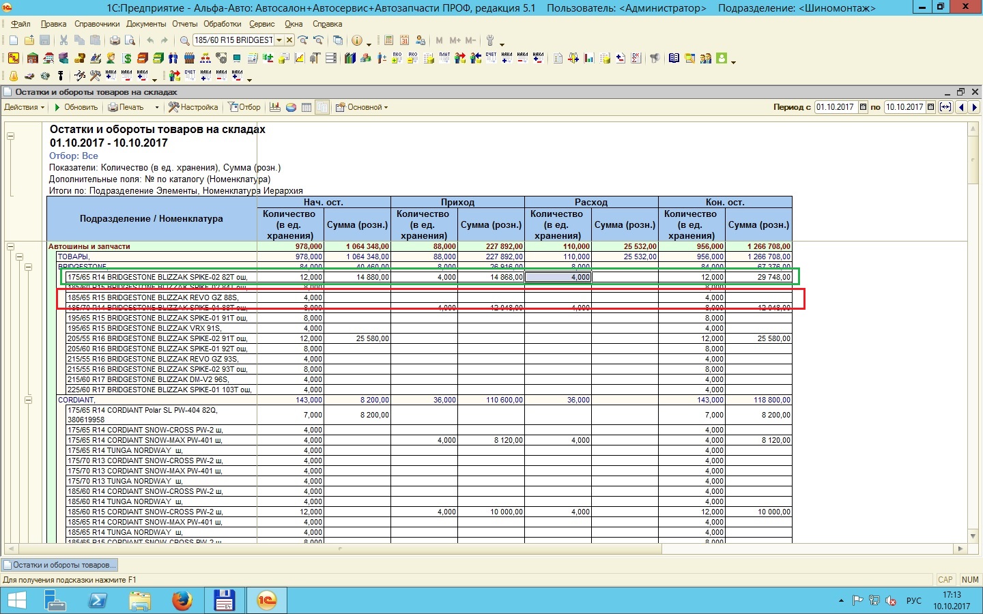The width and height of the screenshot is (983, 614).
Task: Open the calendar icon
Action: click(404, 40)
